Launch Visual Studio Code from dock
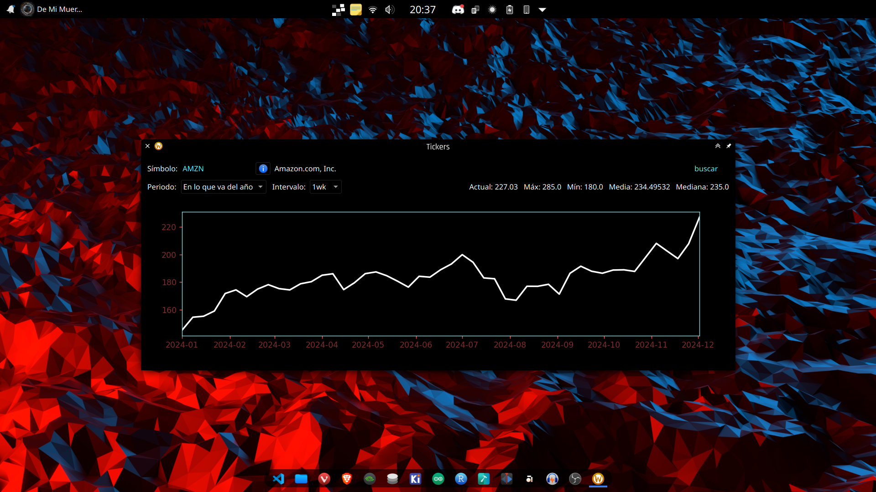The image size is (876, 492). [278, 479]
